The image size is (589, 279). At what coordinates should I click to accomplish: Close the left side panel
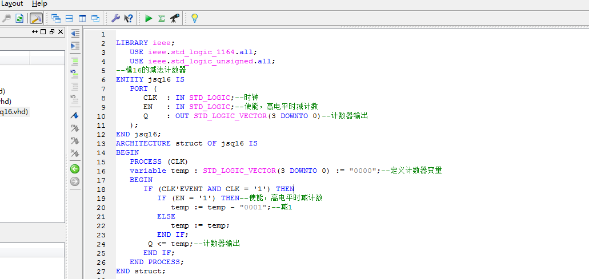click(x=61, y=31)
